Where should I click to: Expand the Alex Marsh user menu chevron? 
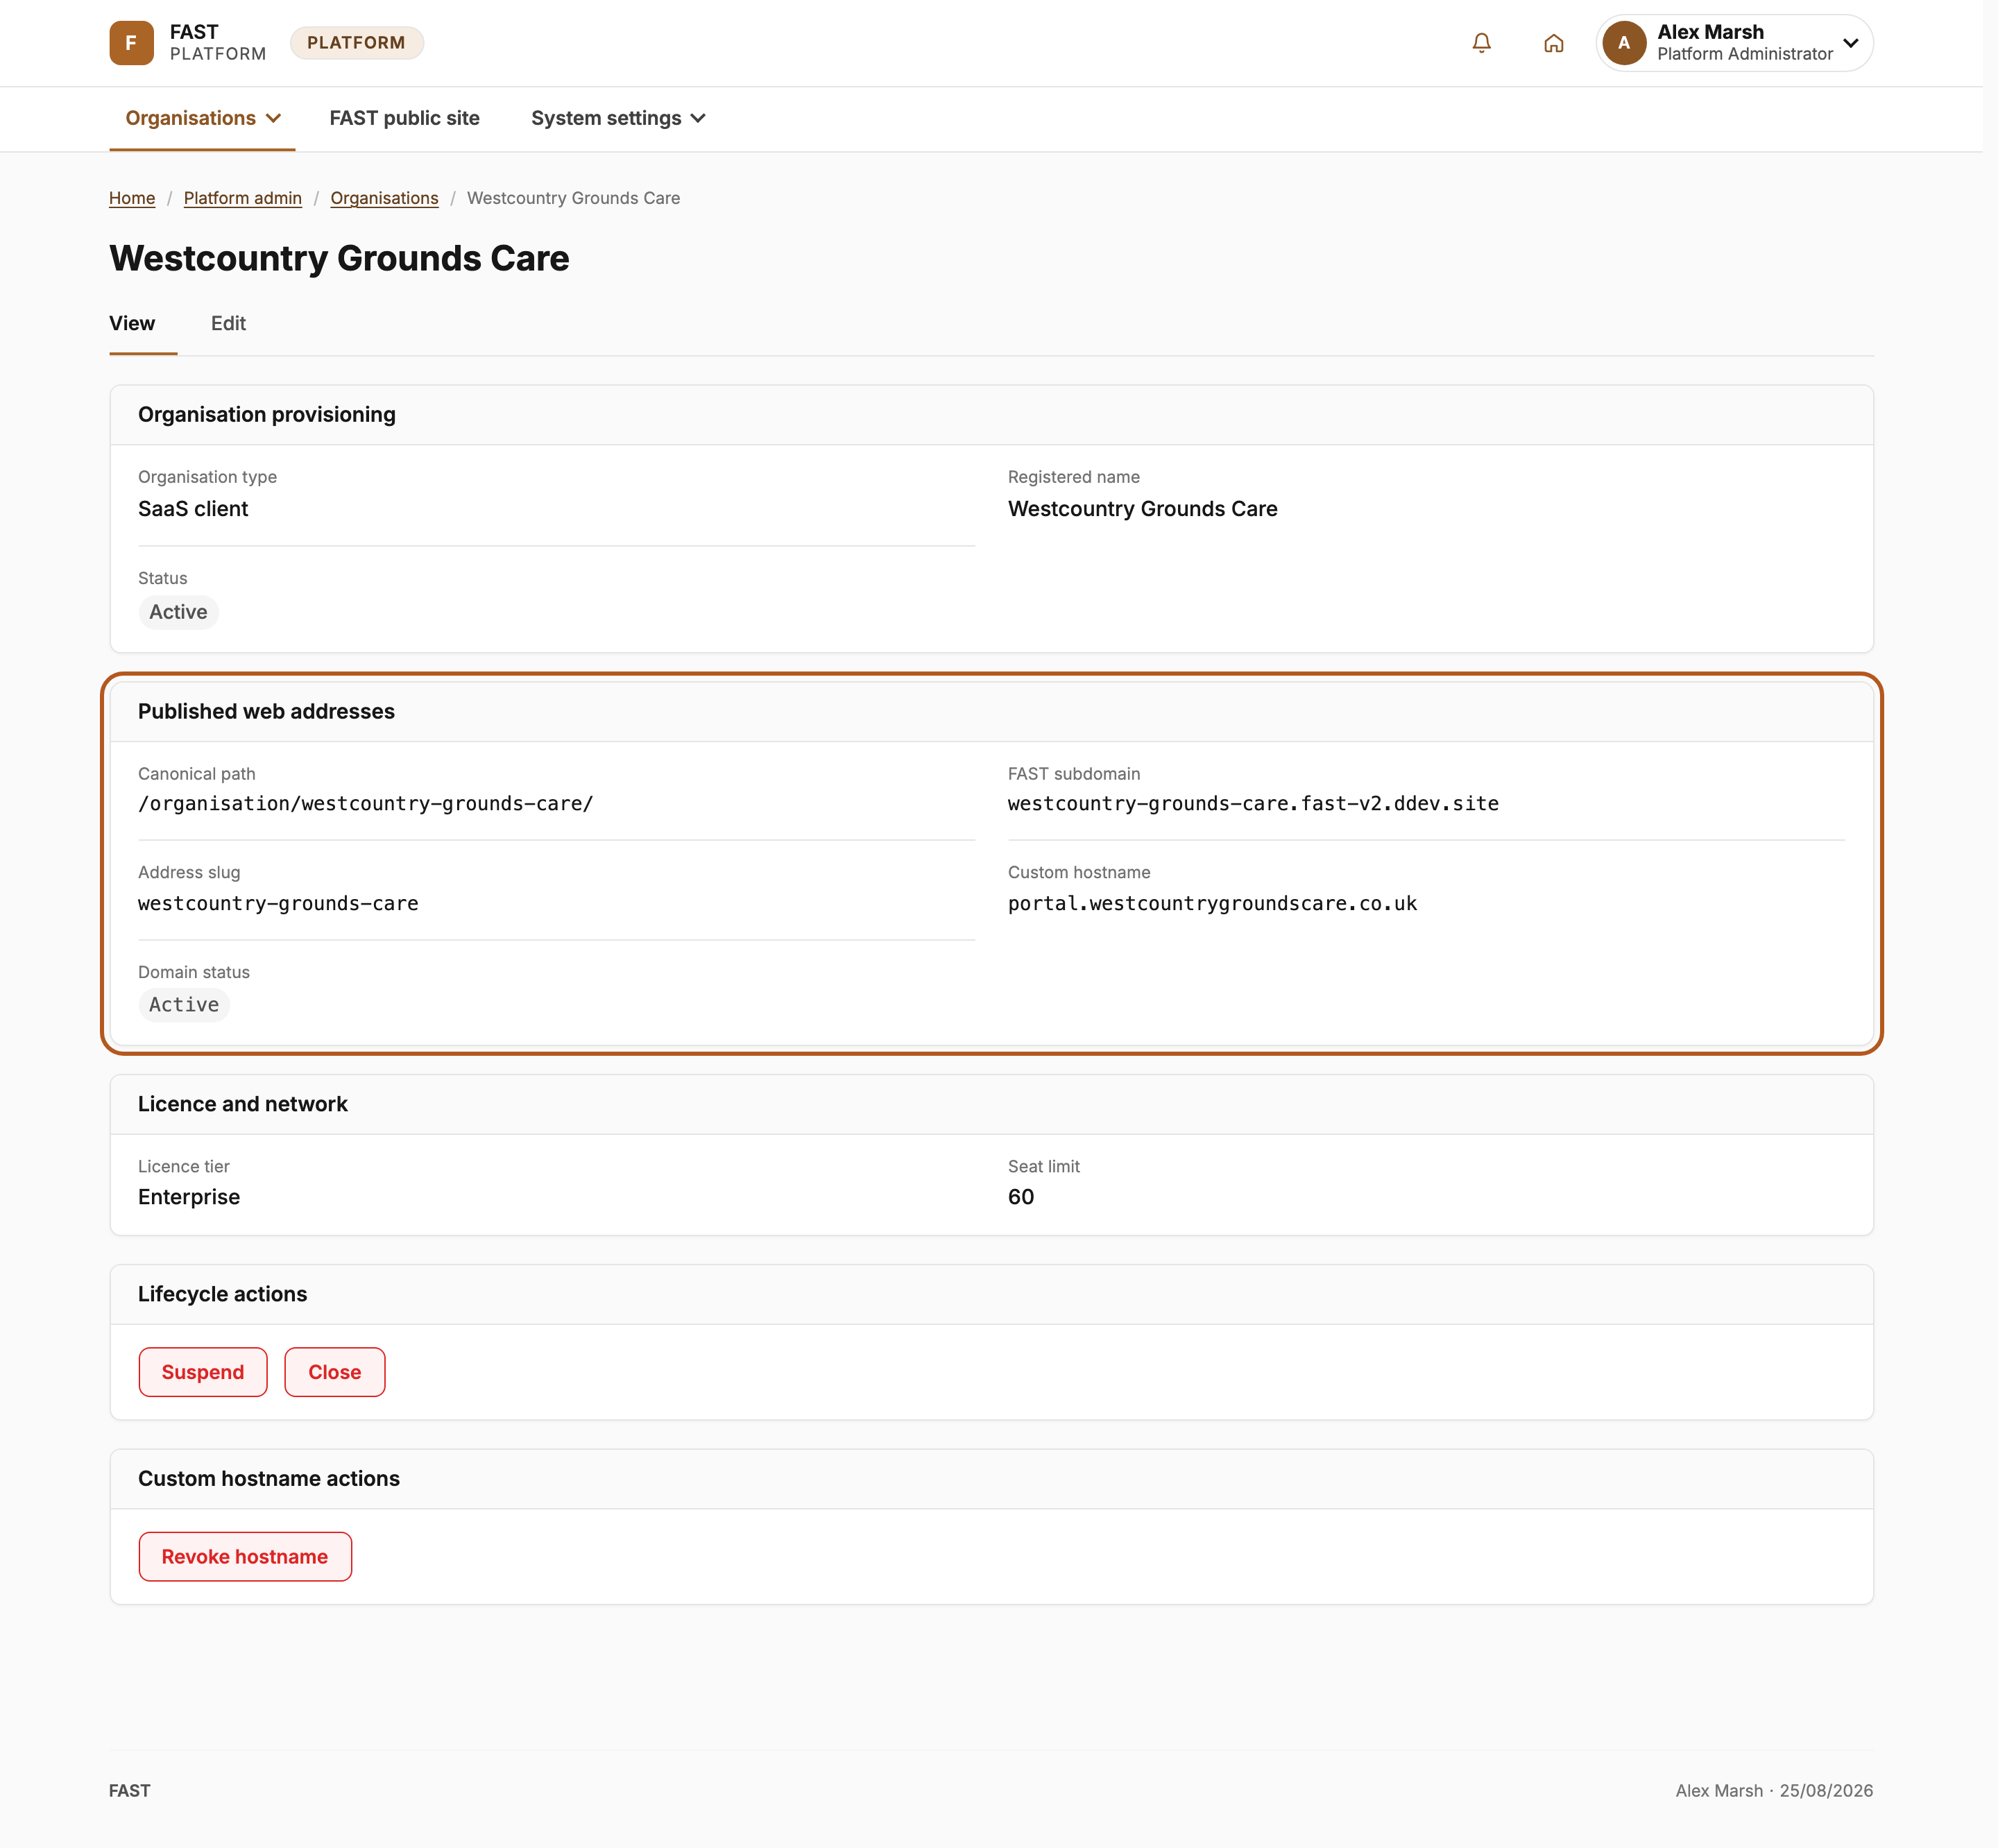pyautogui.click(x=1850, y=43)
